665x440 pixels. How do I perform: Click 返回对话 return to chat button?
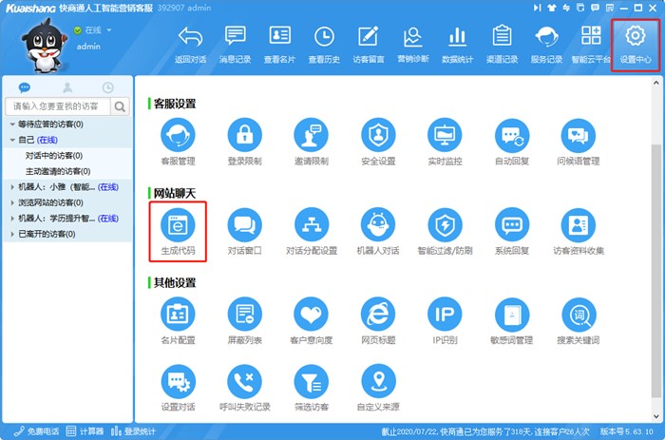tap(191, 44)
